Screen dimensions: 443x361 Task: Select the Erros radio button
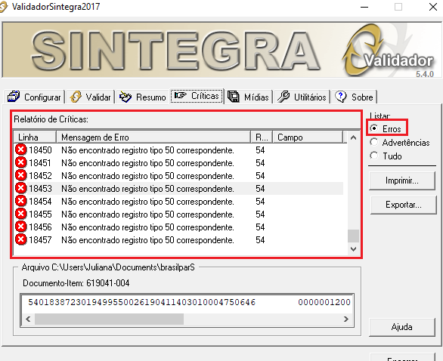(x=374, y=128)
